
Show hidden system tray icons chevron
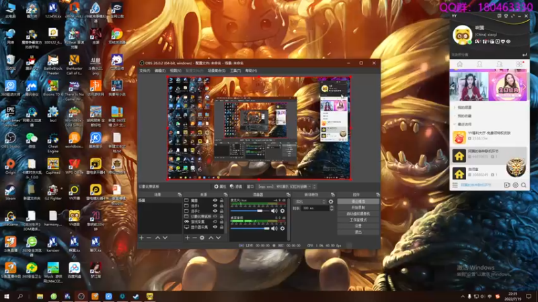click(463, 297)
